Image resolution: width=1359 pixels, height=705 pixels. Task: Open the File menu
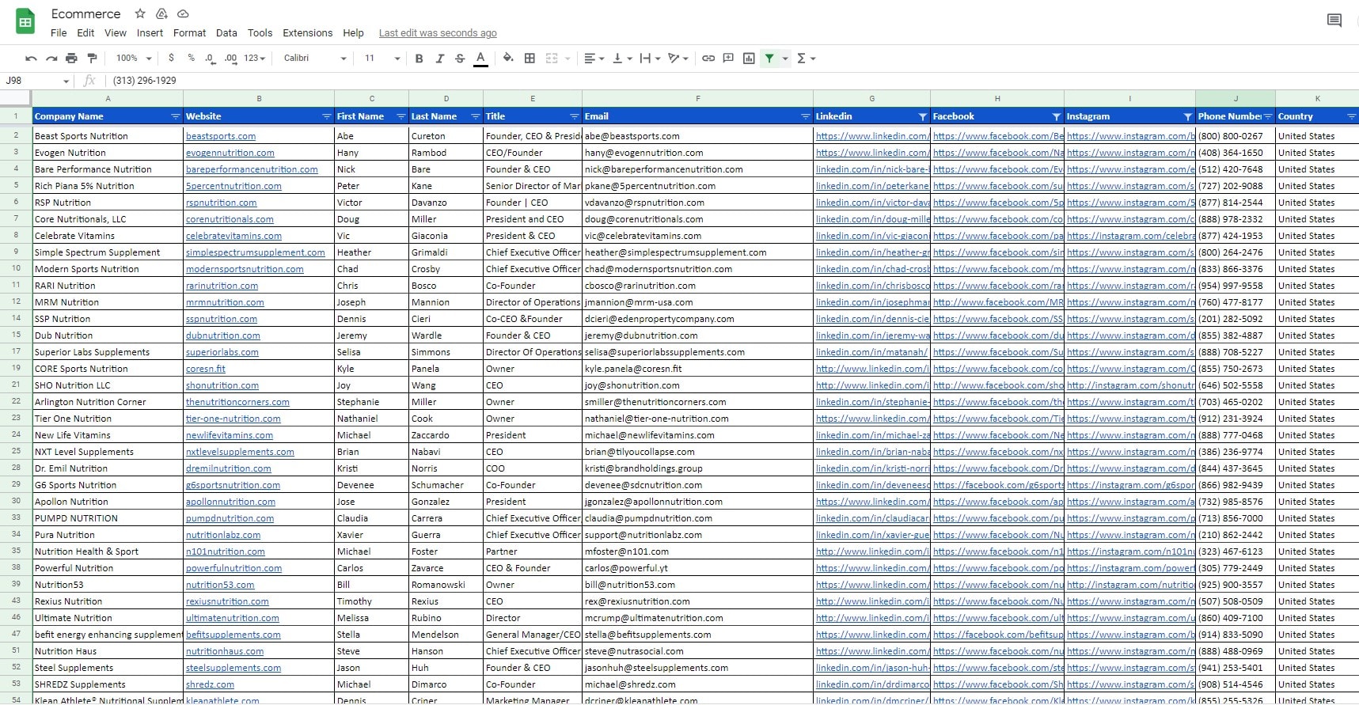[x=59, y=32]
